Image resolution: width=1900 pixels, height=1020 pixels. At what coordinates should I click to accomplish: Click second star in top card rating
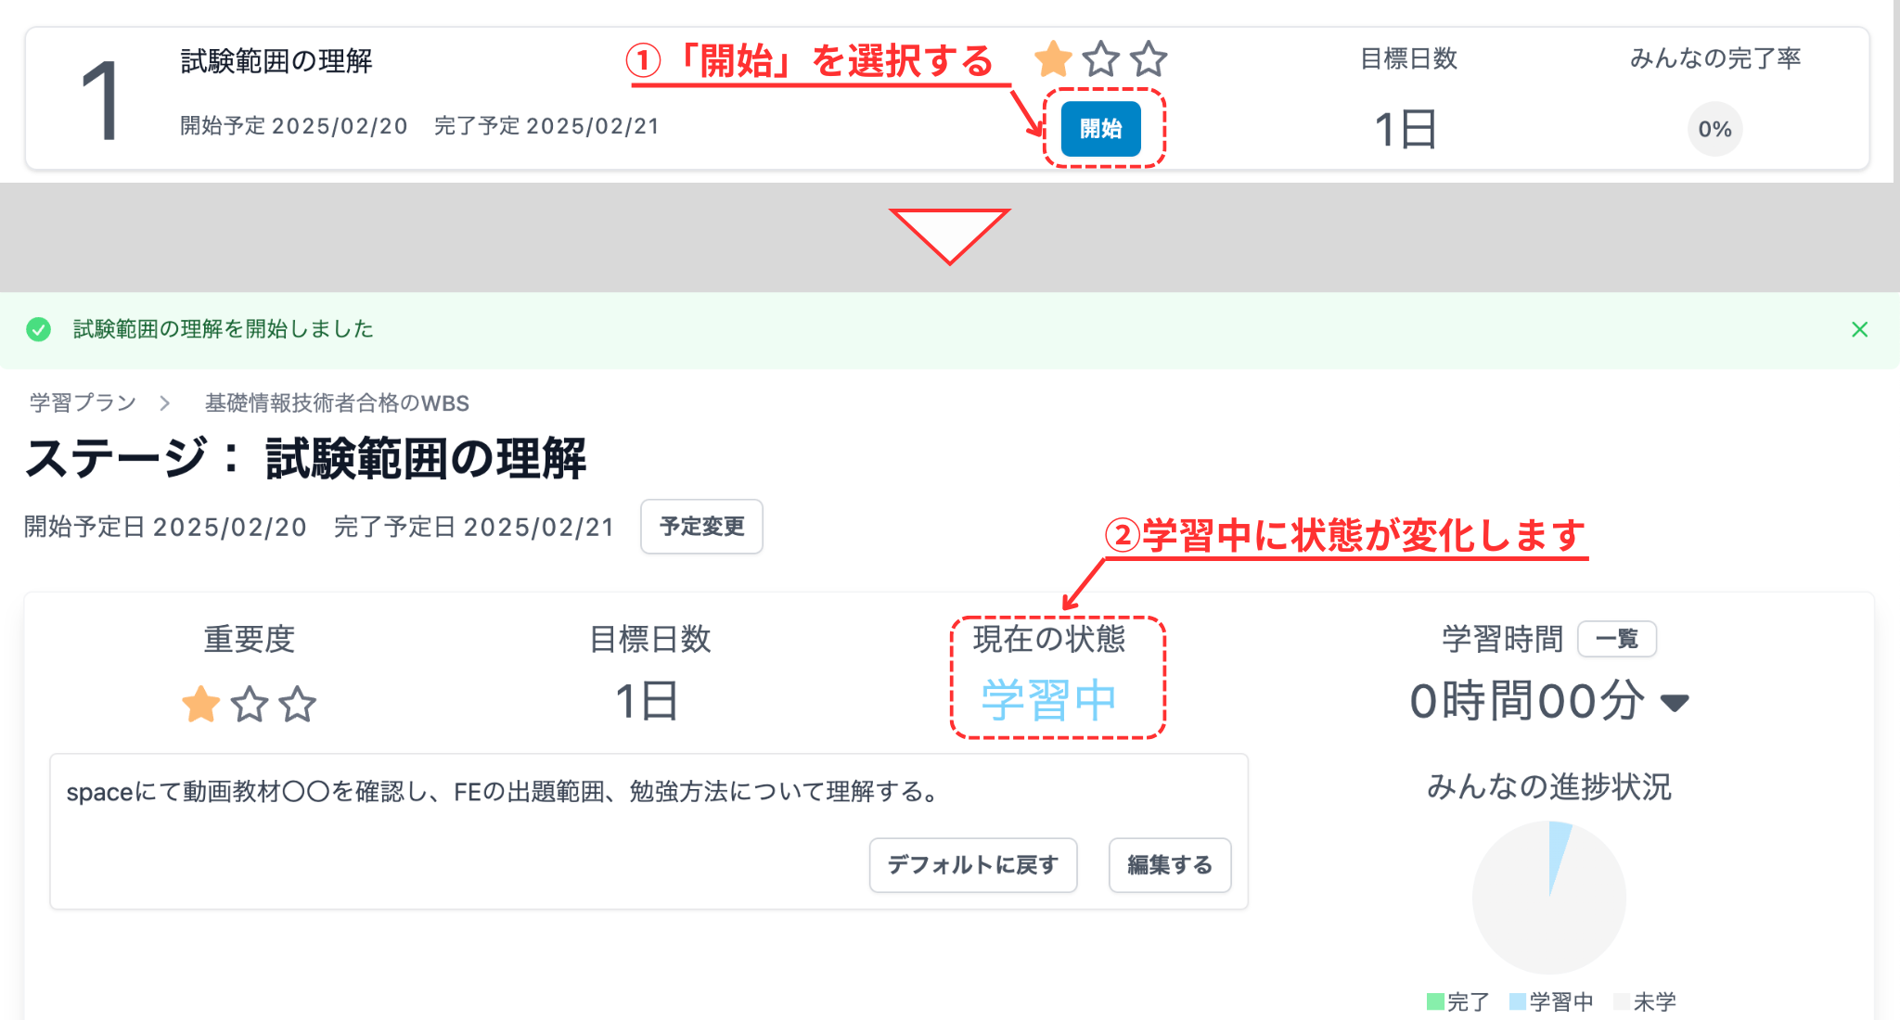(1101, 59)
